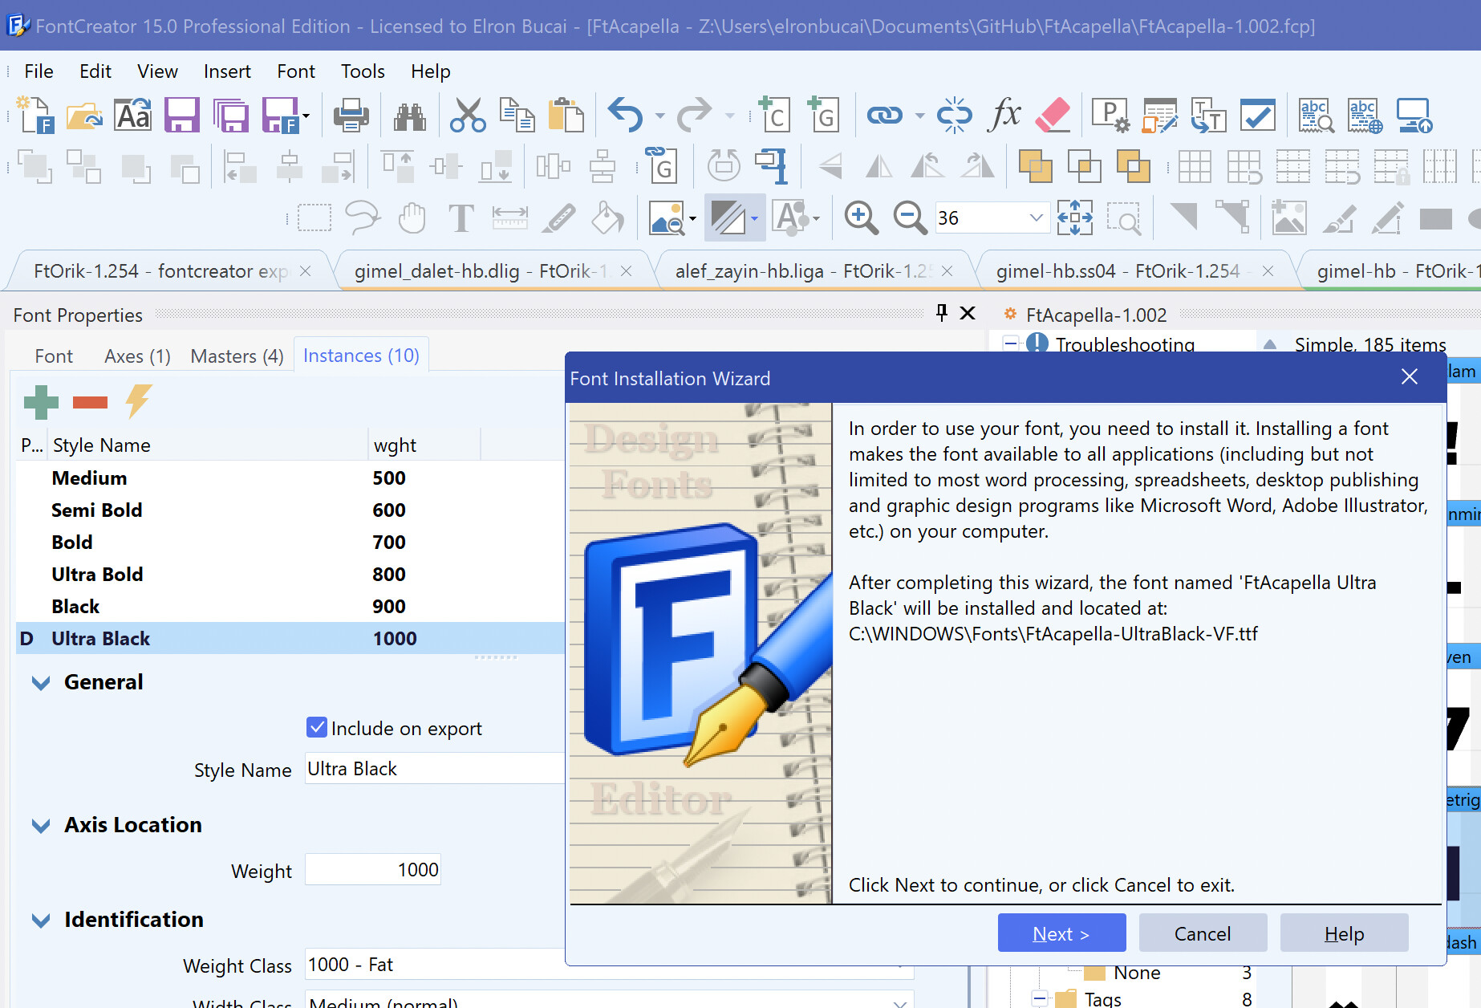1481x1008 pixels.
Task: Select the measure ruler tool
Action: pyautogui.click(x=509, y=217)
